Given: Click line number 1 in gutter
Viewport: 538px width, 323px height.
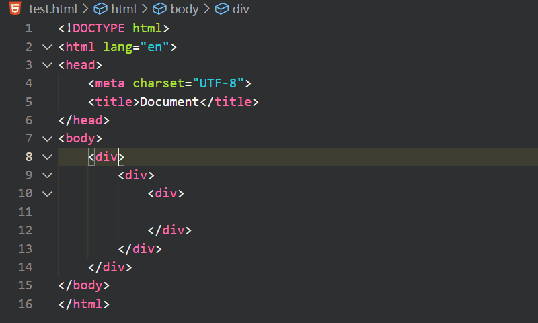Looking at the screenshot, I should pos(29,28).
